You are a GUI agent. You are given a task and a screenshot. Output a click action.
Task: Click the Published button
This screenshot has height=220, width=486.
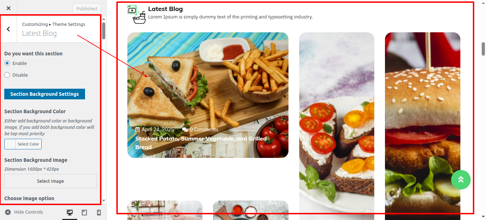pos(87,9)
